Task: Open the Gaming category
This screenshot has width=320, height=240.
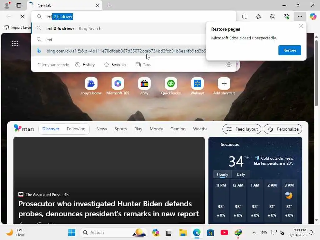Action: pos(178,129)
